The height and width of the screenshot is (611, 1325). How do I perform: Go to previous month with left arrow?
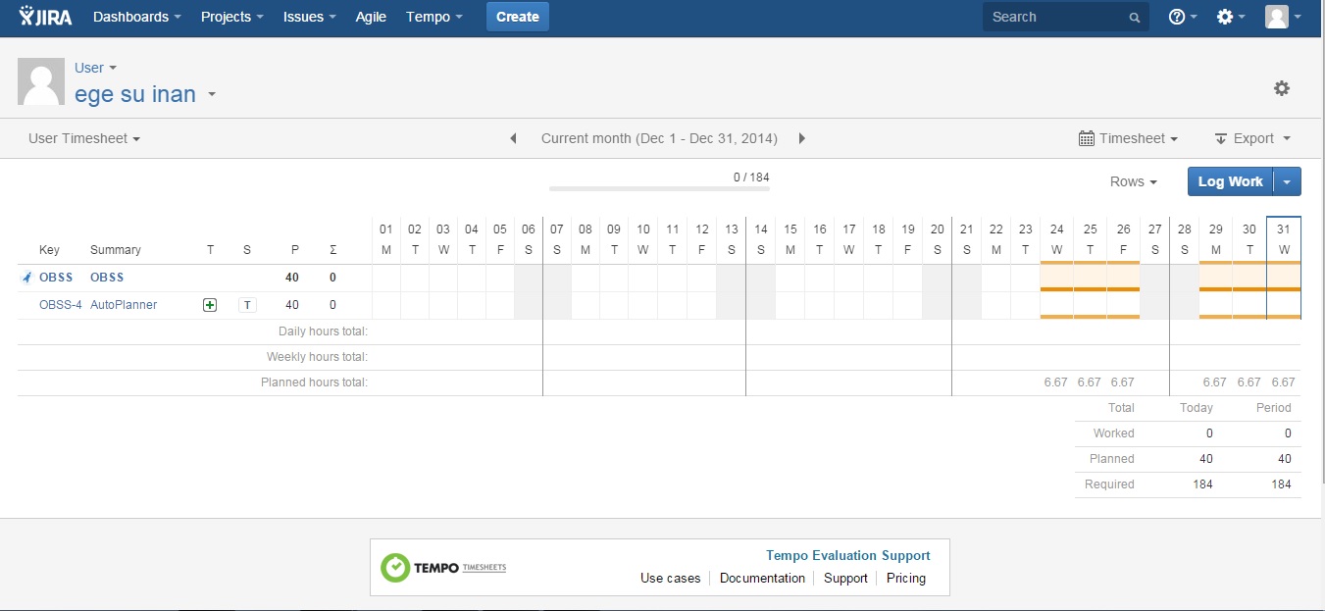pos(513,138)
